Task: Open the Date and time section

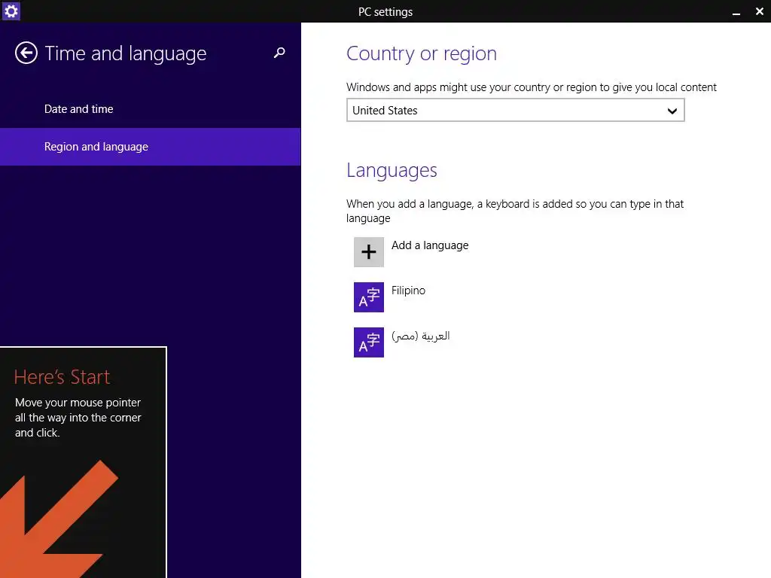Action: point(150,109)
